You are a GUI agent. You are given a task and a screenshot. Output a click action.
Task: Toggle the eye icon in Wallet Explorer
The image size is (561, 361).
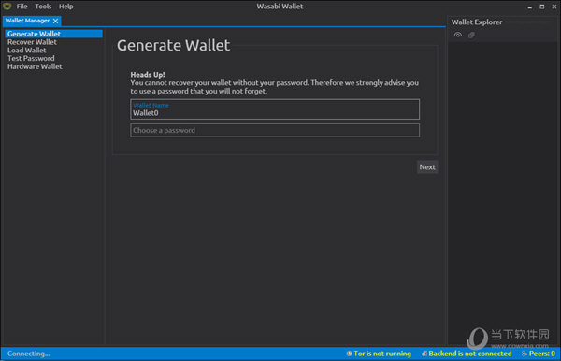tap(458, 35)
